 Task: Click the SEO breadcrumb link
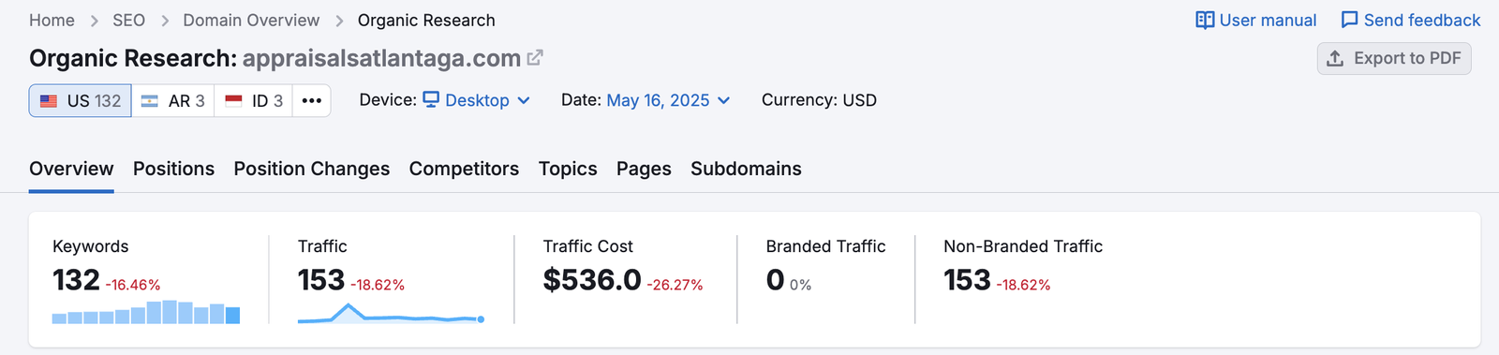[128, 21]
